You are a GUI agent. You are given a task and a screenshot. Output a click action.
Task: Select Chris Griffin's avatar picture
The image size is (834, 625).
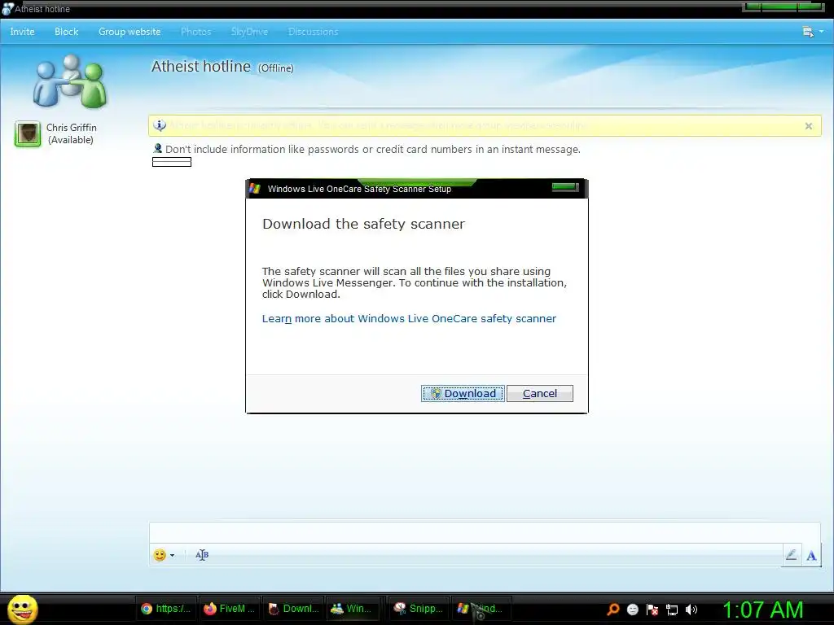pyautogui.click(x=28, y=133)
